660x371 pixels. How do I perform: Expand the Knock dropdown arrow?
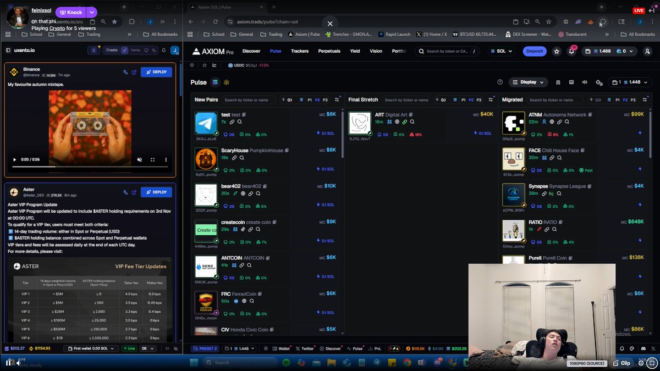coord(91,12)
